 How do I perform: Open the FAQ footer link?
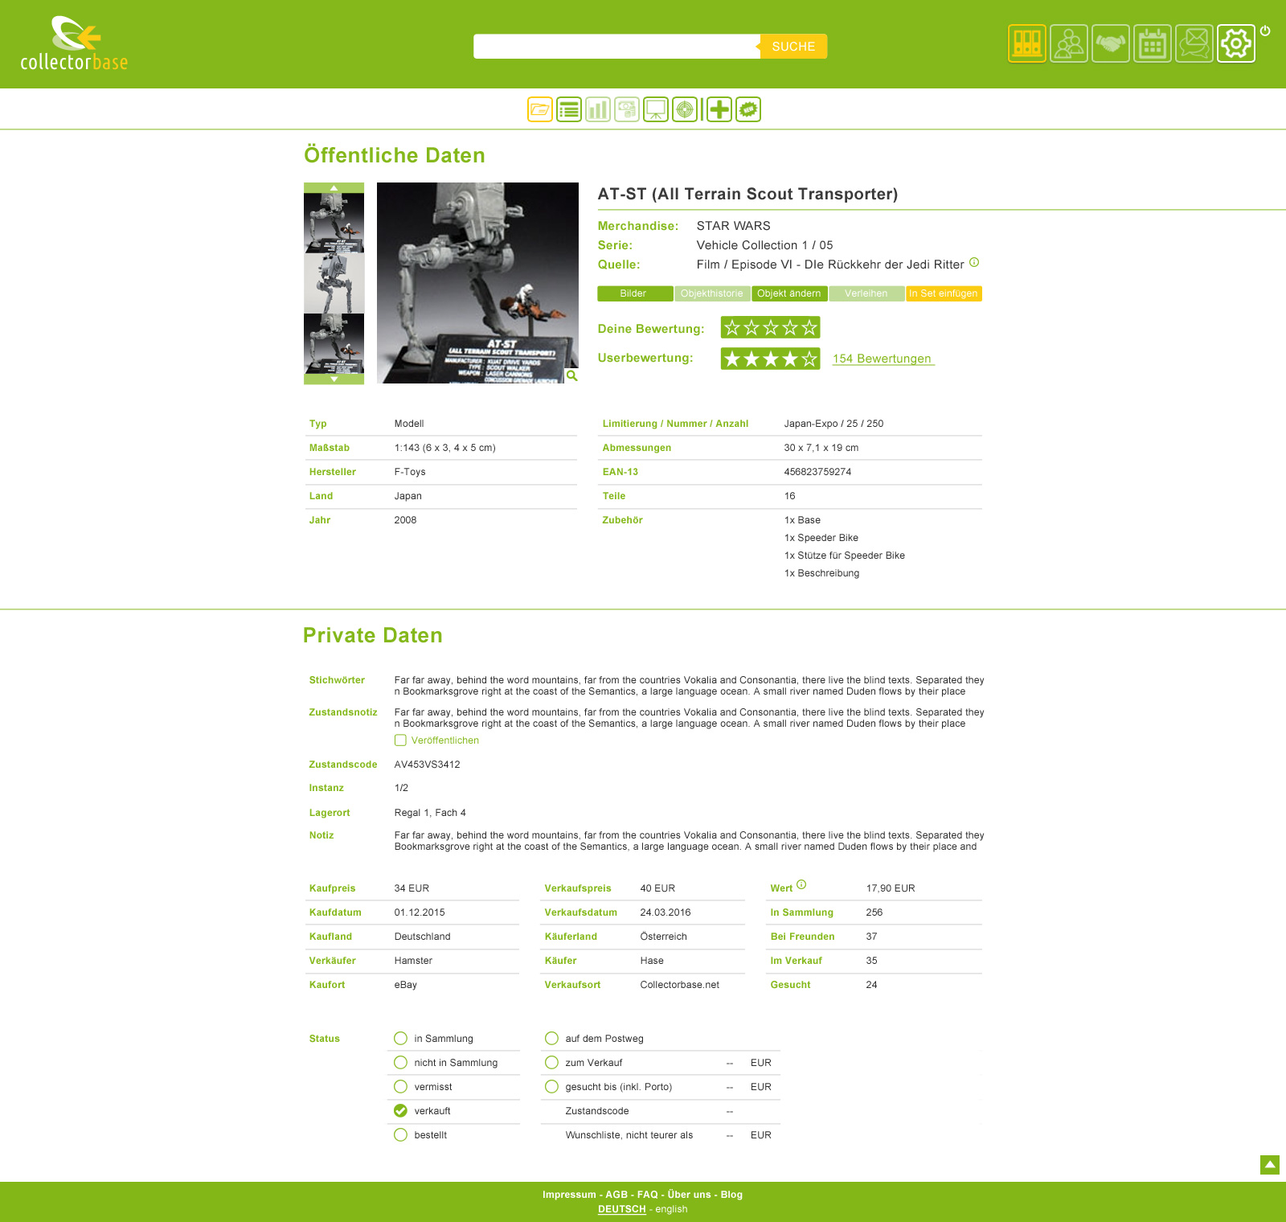click(x=647, y=1195)
